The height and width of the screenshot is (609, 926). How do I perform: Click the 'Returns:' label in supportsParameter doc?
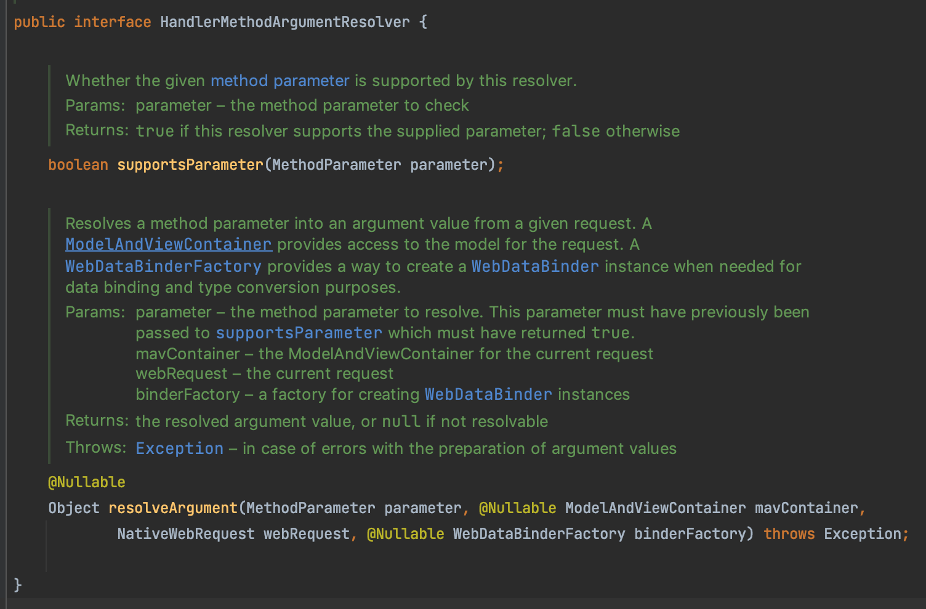pos(97,130)
